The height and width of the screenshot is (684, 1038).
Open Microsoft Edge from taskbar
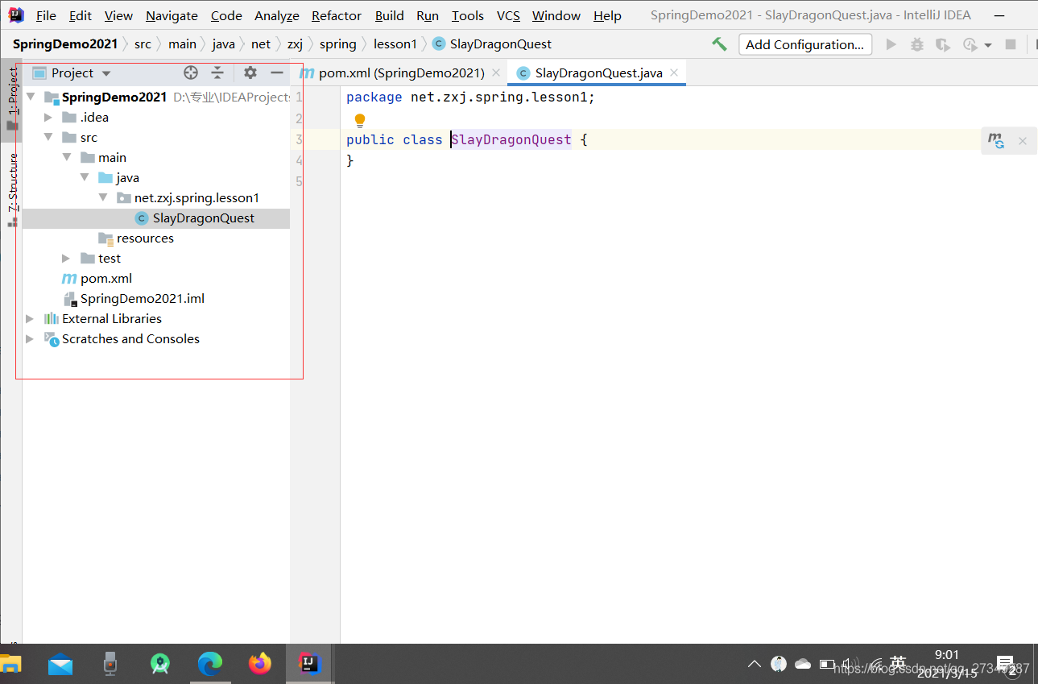tap(210, 664)
